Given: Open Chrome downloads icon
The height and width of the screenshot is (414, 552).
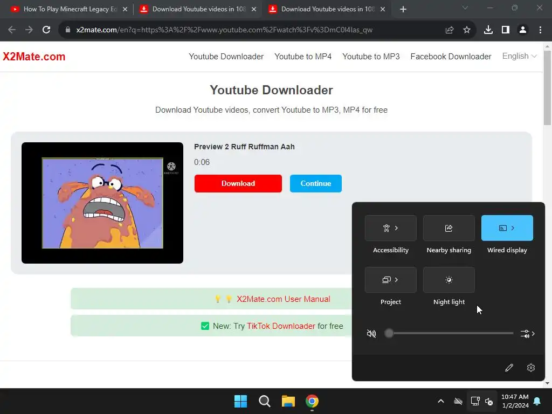Looking at the screenshot, I should tap(488, 30).
